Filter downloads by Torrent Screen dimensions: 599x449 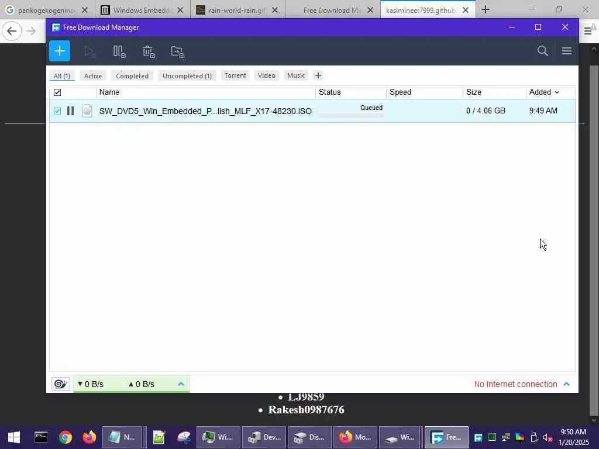pyautogui.click(x=235, y=75)
